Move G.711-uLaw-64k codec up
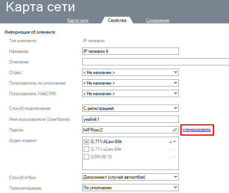The width and height of the screenshot is (229, 193). 171,149
